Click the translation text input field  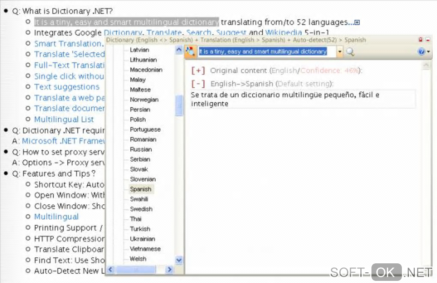pyautogui.click(x=267, y=51)
